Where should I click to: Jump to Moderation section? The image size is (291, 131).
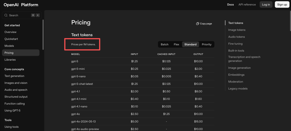(235, 82)
